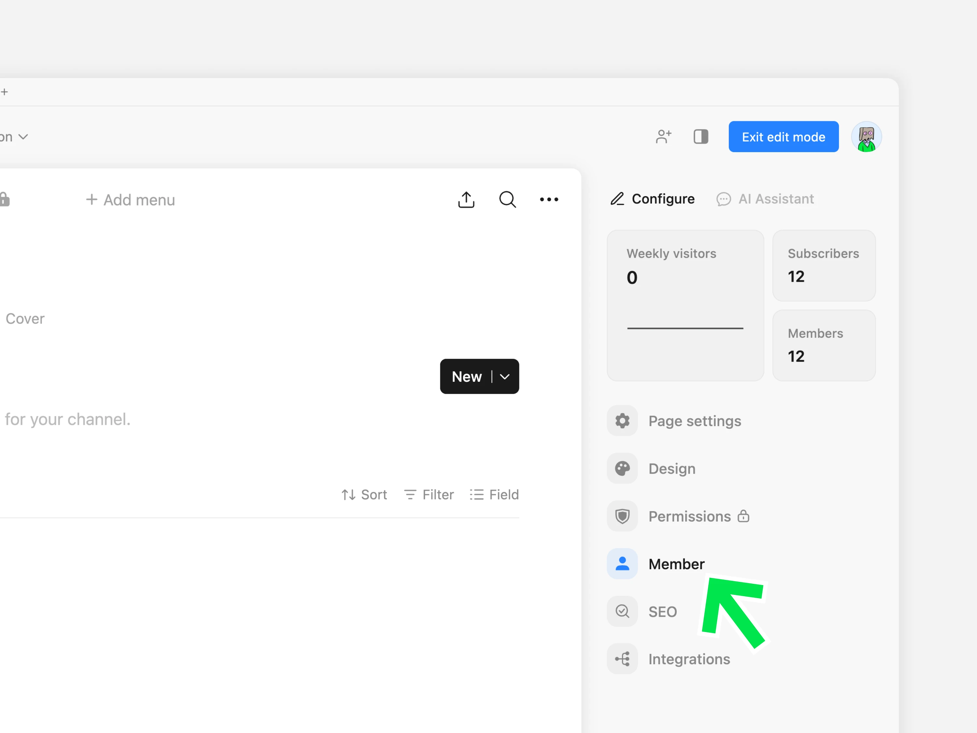Open Page settings gear icon
Viewport: 977px width, 733px height.
[x=622, y=421]
